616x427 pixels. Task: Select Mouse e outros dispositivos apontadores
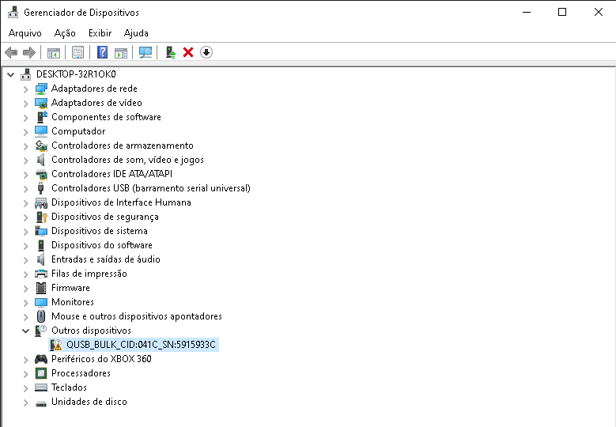click(x=137, y=316)
